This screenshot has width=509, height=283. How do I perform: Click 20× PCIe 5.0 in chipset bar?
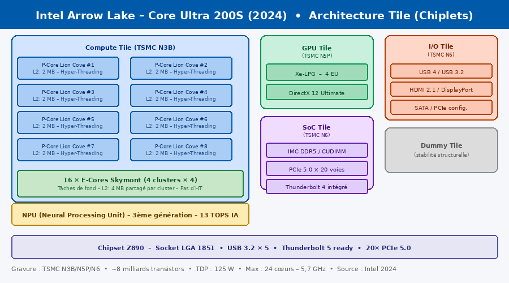[x=388, y=248]
